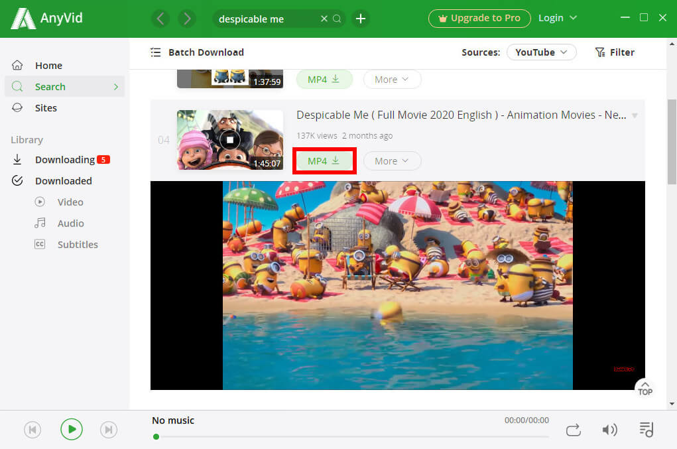Open the Downloaded library section

point(65,181)
